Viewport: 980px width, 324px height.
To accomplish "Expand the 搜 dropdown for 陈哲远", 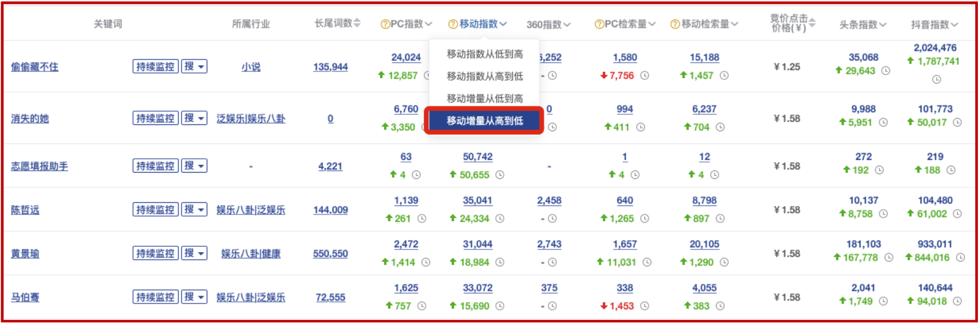I will [x=194, y=210].
